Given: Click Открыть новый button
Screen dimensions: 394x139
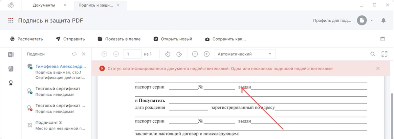Looking at the screenshot, I should coord(172,39).
